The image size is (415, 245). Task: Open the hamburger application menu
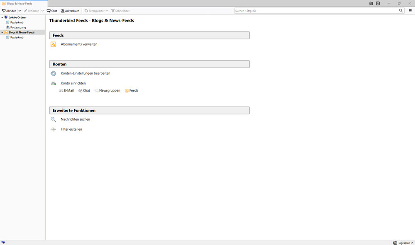pyautogui.click(x=410, y=11)
